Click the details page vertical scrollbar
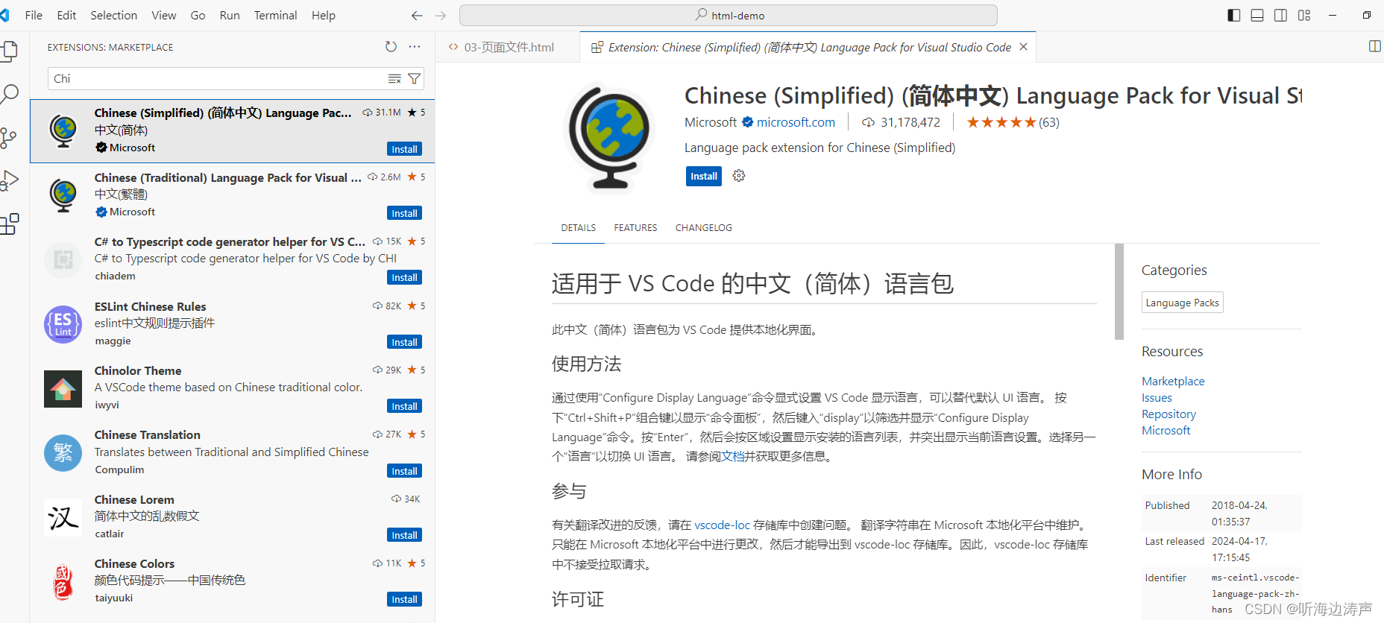1384x623 pixels. click(x=1119, y=291)
